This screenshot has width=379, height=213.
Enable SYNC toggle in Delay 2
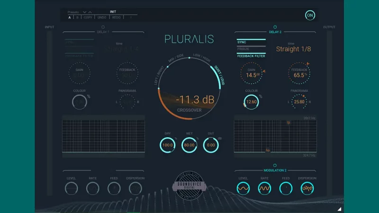251,42
